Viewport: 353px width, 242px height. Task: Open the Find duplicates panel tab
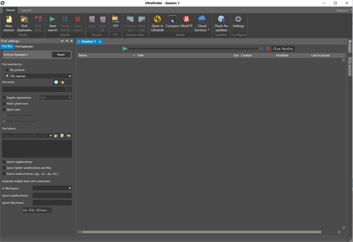point(24,46)
